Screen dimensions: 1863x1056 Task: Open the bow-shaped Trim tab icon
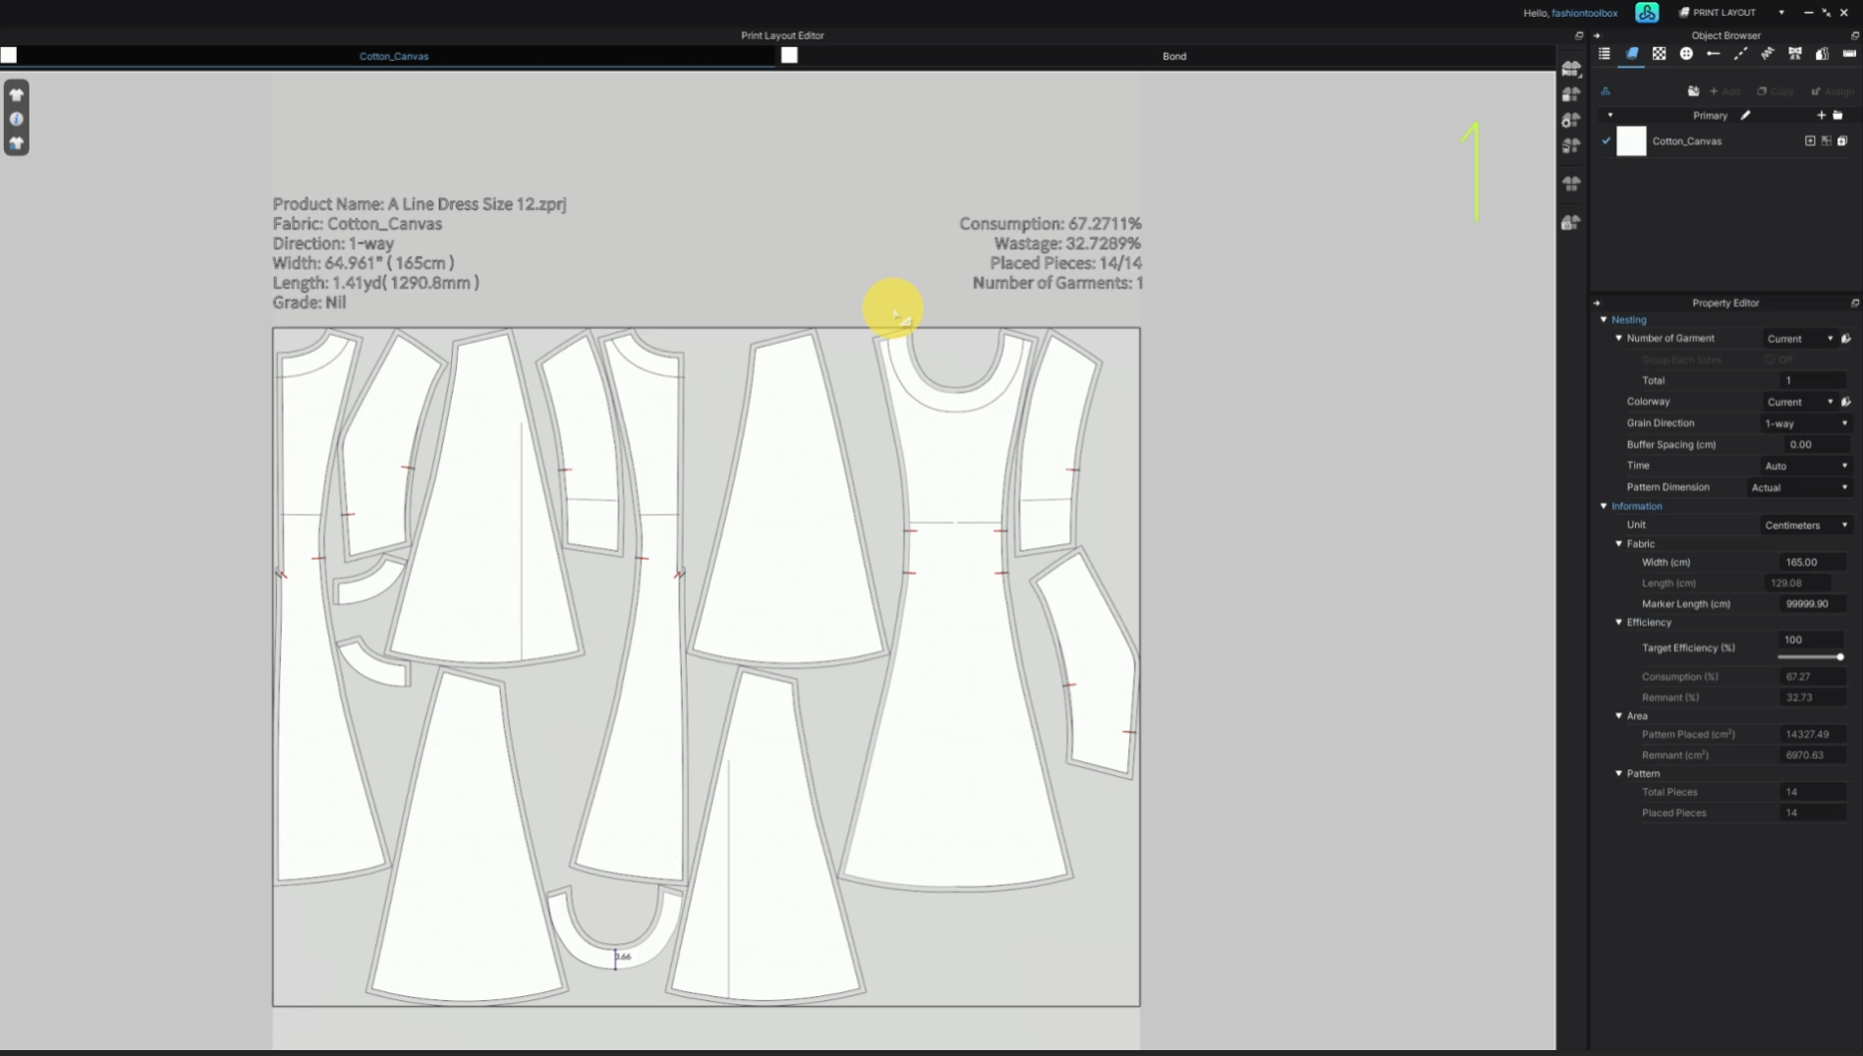[1795, 54]
